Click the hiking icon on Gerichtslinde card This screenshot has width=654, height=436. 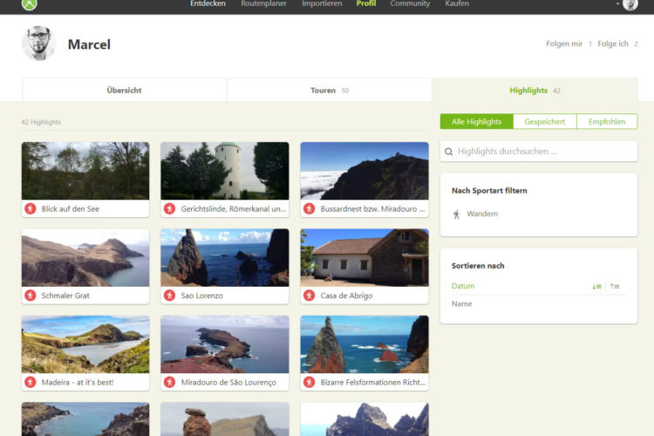point(169,208)
